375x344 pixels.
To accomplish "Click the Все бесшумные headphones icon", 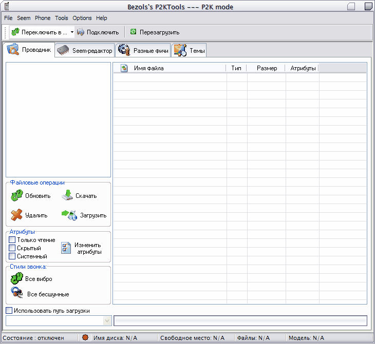I will coord(17,292).
